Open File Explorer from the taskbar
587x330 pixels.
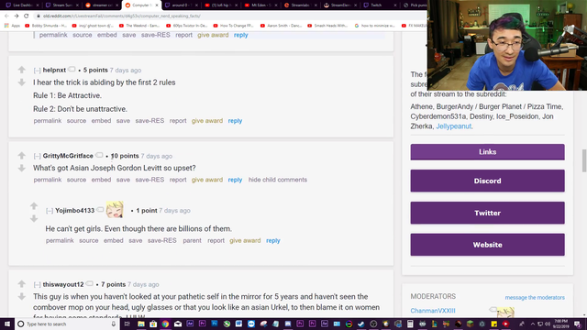point(140,324)
